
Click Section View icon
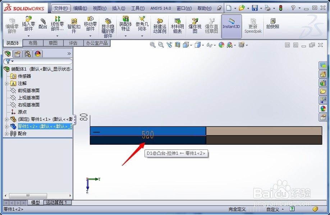[x=178, y=45]
